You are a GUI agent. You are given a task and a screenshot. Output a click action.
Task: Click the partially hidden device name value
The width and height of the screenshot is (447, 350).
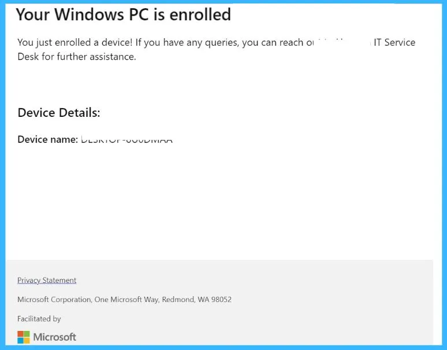pyautogui.click(x=126, y=140)
